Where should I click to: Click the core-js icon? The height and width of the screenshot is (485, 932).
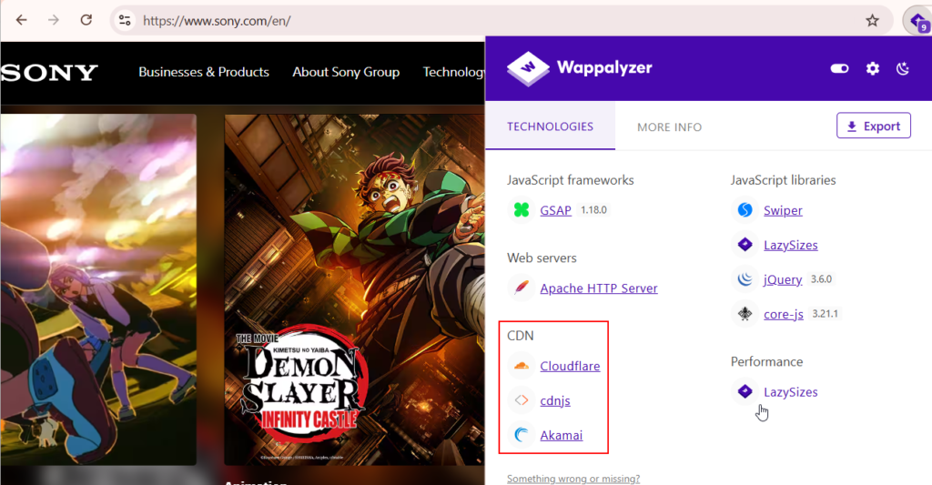tap(745, 313)
